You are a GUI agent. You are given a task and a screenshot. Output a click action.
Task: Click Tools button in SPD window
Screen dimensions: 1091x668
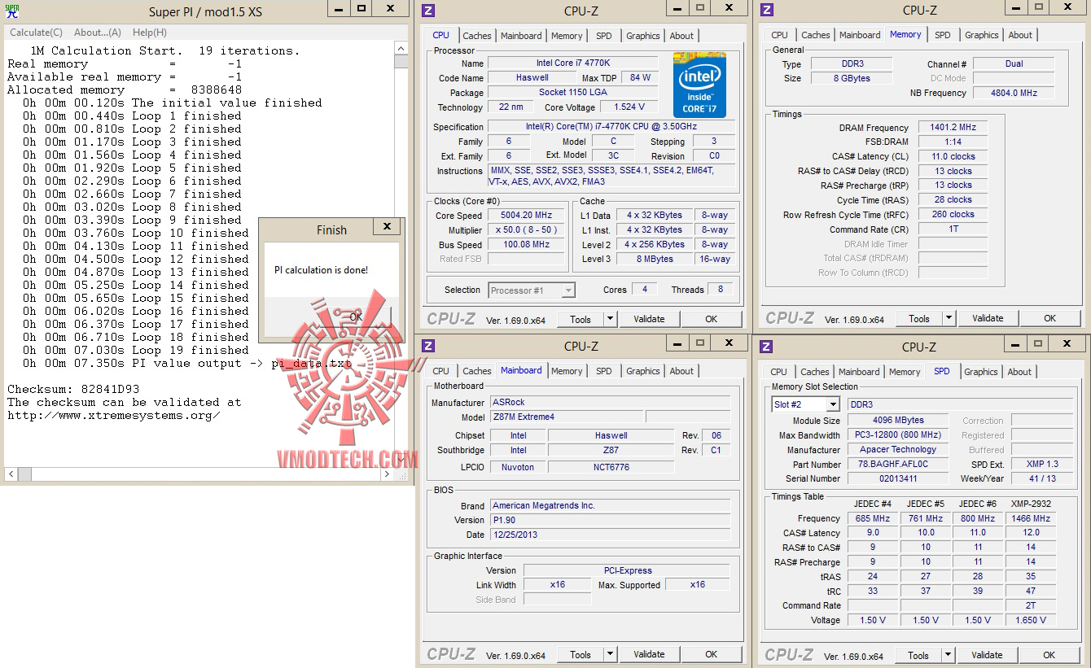[918, 655]
